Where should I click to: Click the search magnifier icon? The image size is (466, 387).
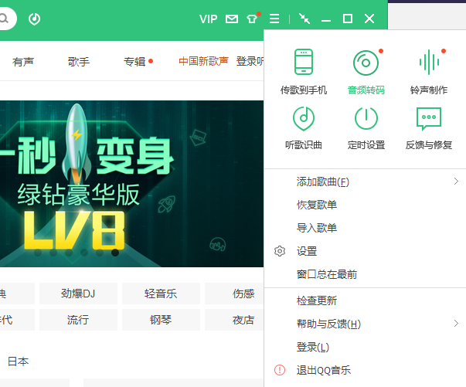tap(4, 19)
